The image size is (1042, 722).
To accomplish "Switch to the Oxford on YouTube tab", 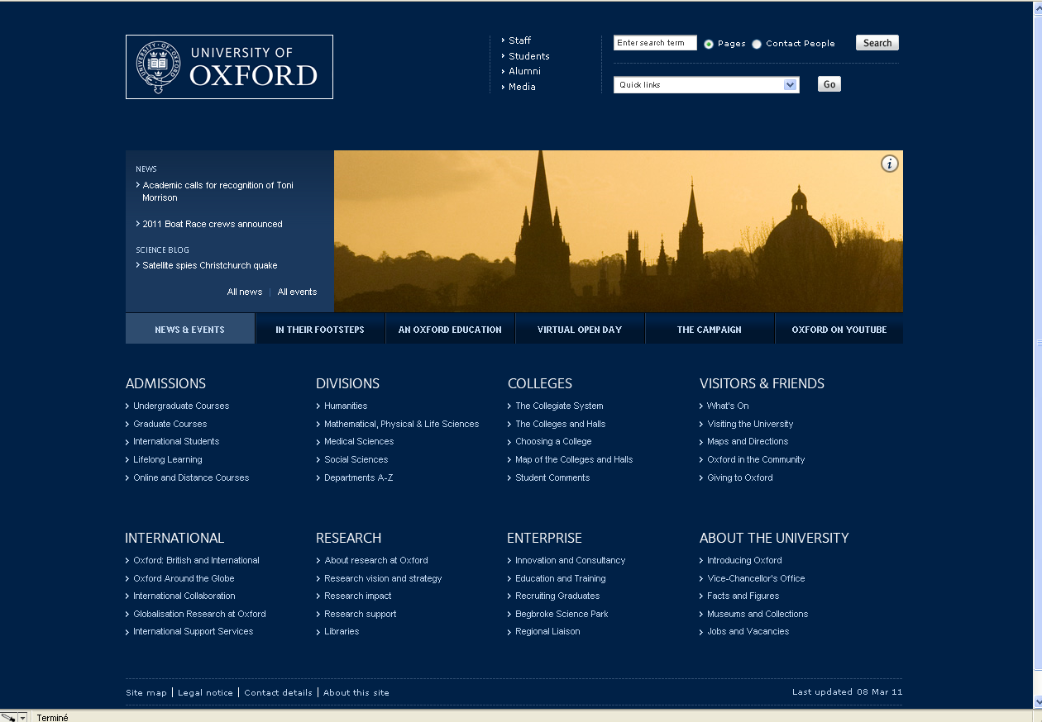I will pos(839,329).
